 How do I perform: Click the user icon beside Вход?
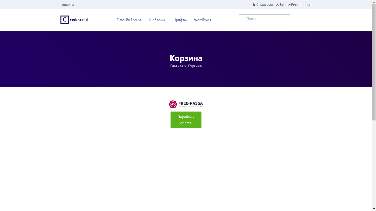(x=277, y=5)
